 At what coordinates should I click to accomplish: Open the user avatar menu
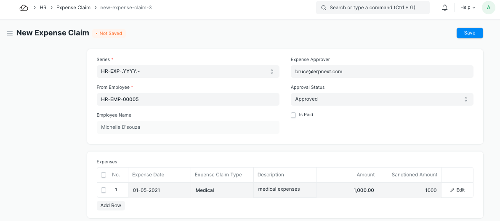point(488,8)
